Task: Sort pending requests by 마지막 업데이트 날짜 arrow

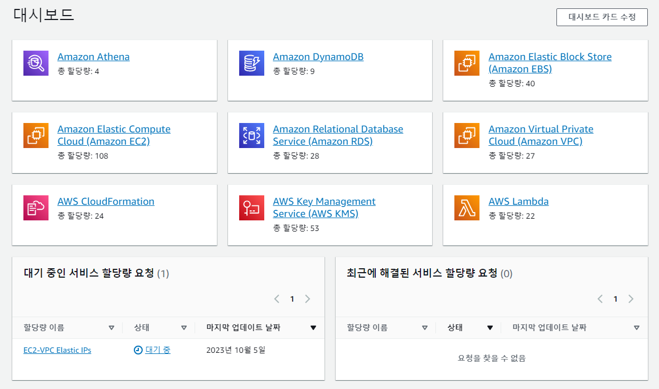Action: coord(313,328)
